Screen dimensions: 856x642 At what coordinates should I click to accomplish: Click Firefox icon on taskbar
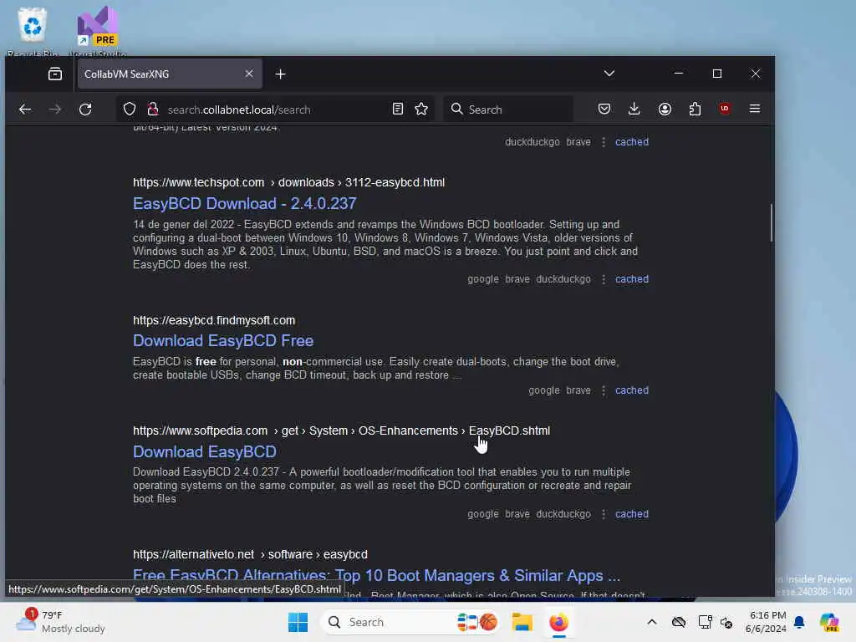(558, 622)
